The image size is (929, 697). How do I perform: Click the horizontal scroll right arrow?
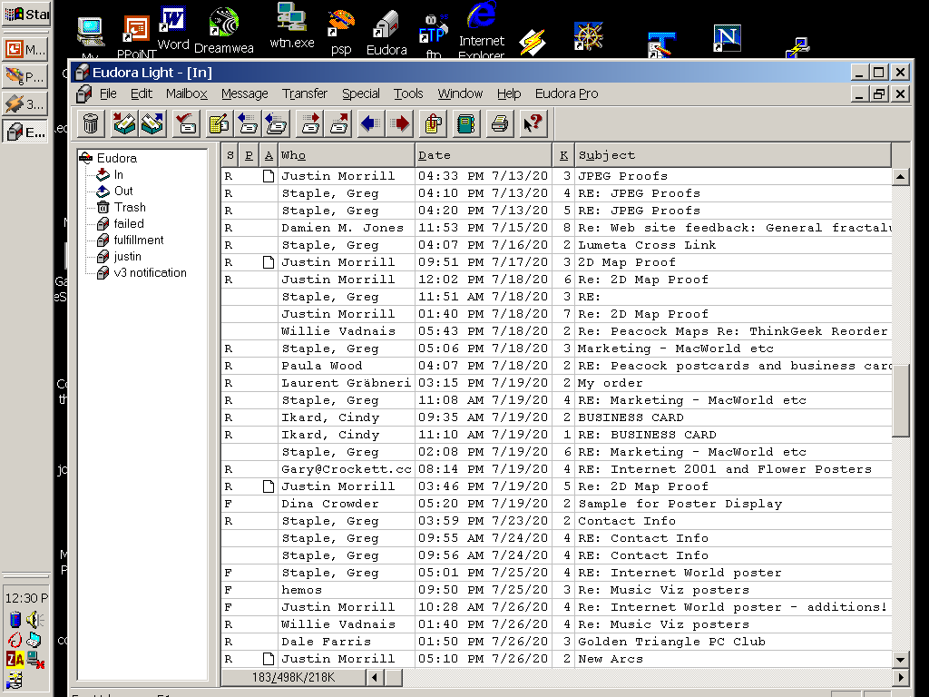pos(901,677)
